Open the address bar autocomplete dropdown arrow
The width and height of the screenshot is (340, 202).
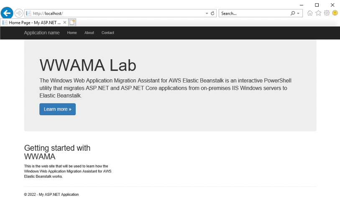click(x=207, y=13)
